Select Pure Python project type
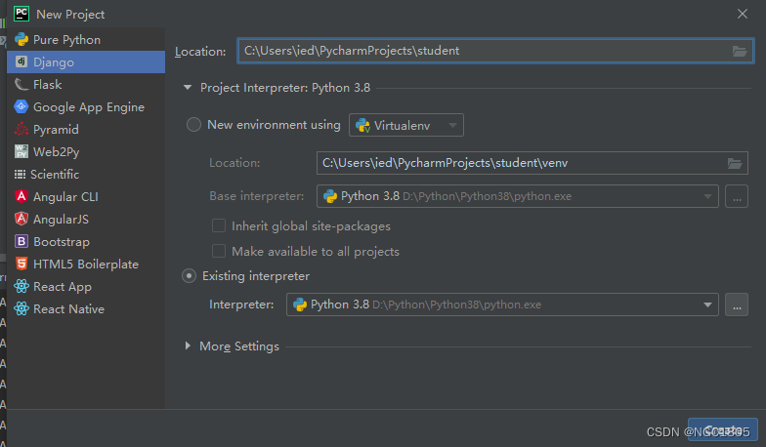The height and width of the screenshot is (447, 766). [x=86, y=39]
